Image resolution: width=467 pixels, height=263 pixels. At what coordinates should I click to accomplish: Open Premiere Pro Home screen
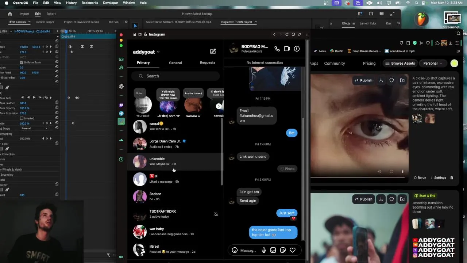10,14
